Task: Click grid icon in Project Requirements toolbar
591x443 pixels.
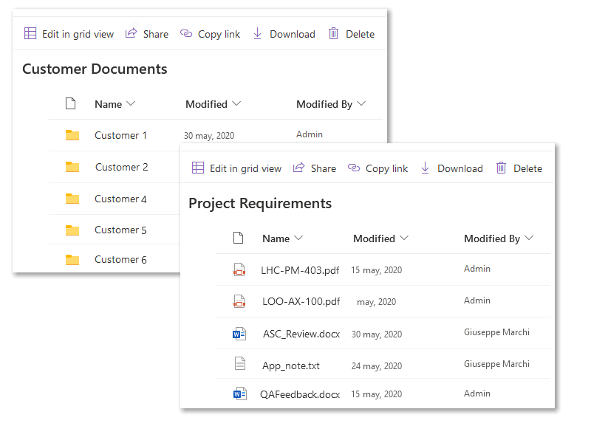Action: [198, 168]
